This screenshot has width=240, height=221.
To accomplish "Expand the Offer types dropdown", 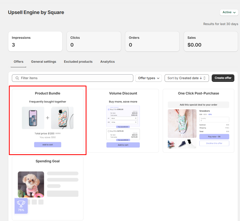I will click(148, 78).
